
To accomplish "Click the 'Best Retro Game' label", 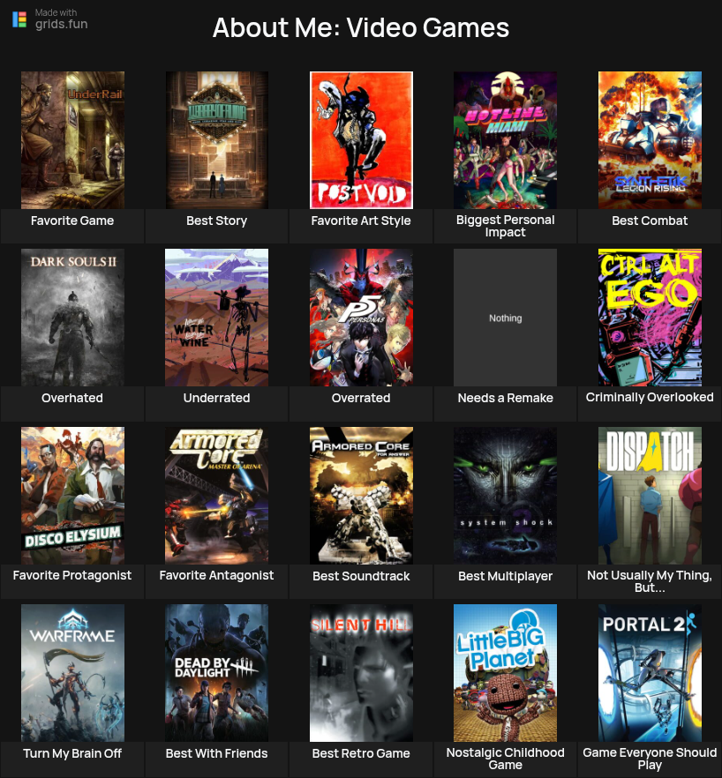I will (361, 753).
